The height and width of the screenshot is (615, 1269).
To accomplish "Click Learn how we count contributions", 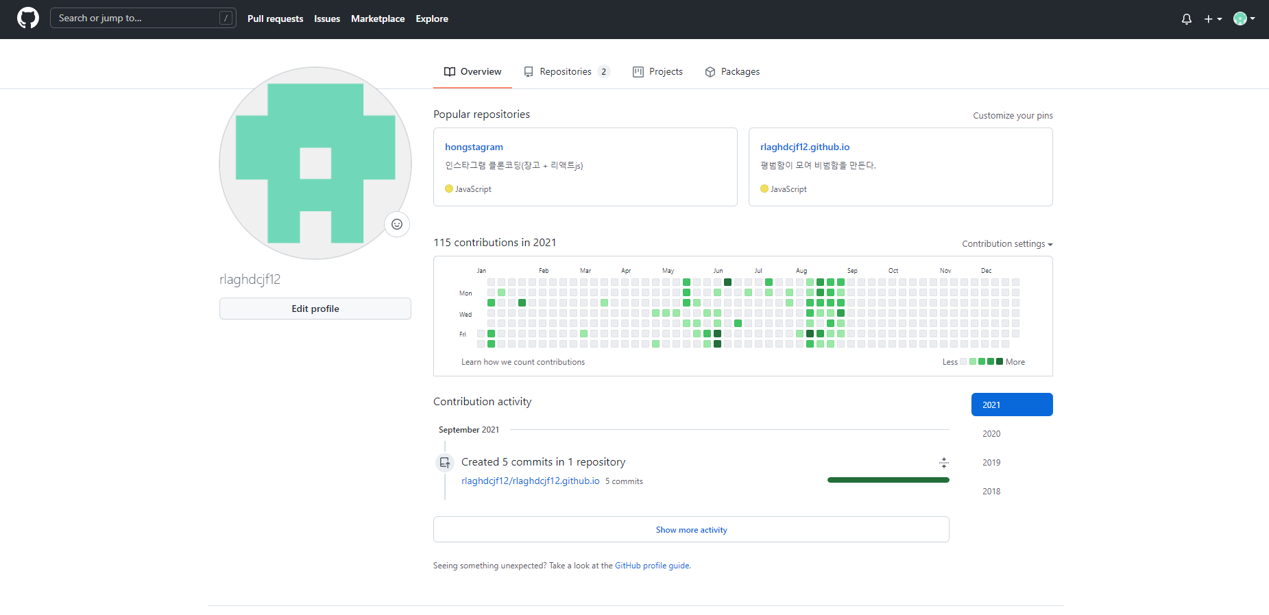I will click(x=523, y=362).
